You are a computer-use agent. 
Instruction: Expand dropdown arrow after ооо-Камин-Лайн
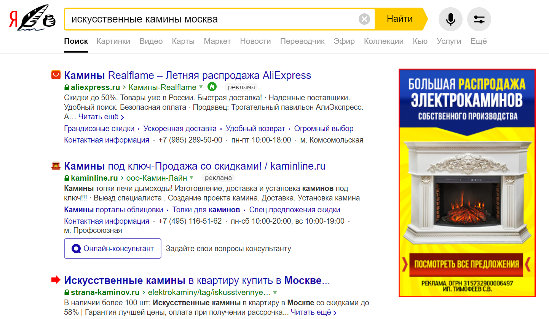(192, 178)
